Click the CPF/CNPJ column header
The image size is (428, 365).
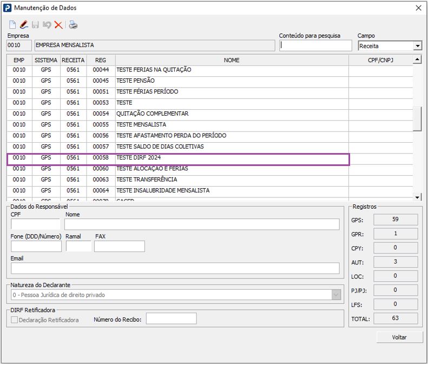pyautogui.click(x=381, y=60)
